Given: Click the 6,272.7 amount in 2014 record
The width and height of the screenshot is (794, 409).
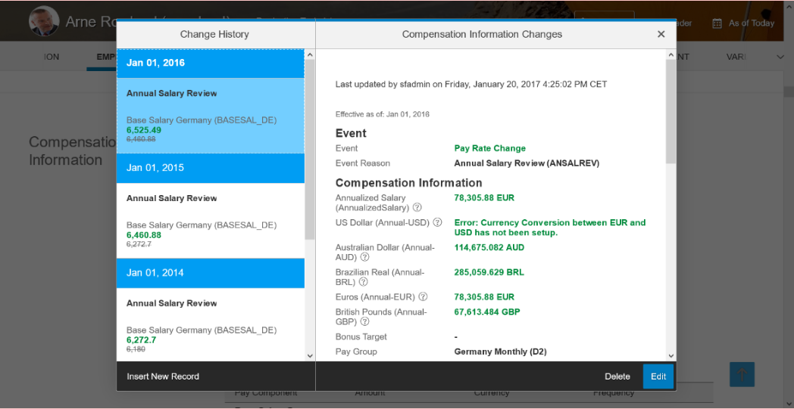Looking at the screenshot, I should point(141,340).
